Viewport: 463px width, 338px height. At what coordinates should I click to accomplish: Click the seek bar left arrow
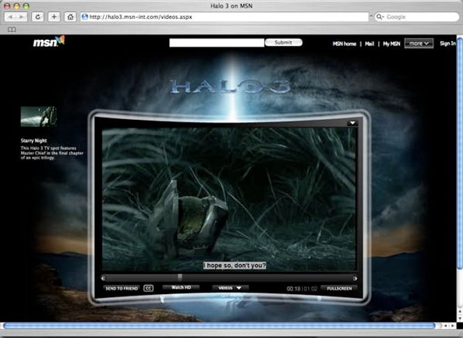(103, 278)
